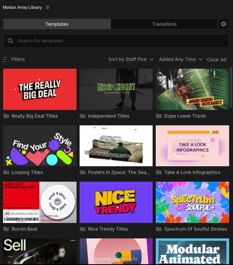
Task: Switch to the Transitions tab
Action: (164, 24)
